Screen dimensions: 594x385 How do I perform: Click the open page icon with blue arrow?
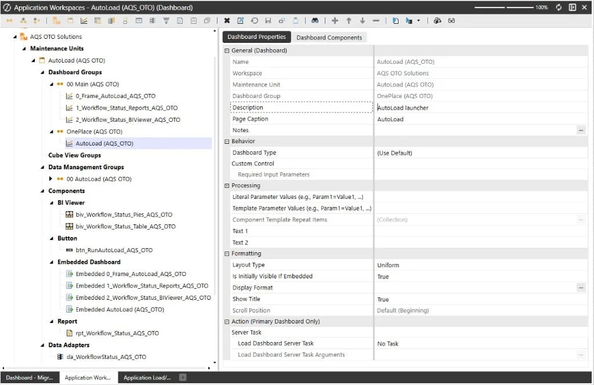[396, 21]
